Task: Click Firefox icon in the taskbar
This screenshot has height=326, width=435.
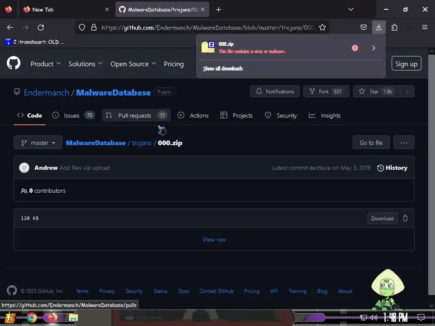Action: point(52,318)
